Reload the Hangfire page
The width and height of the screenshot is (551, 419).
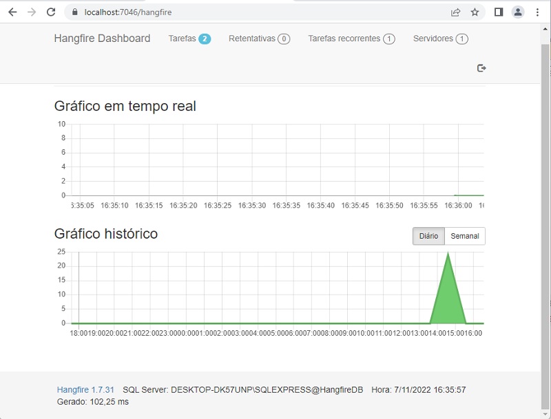tap(51, 12)
